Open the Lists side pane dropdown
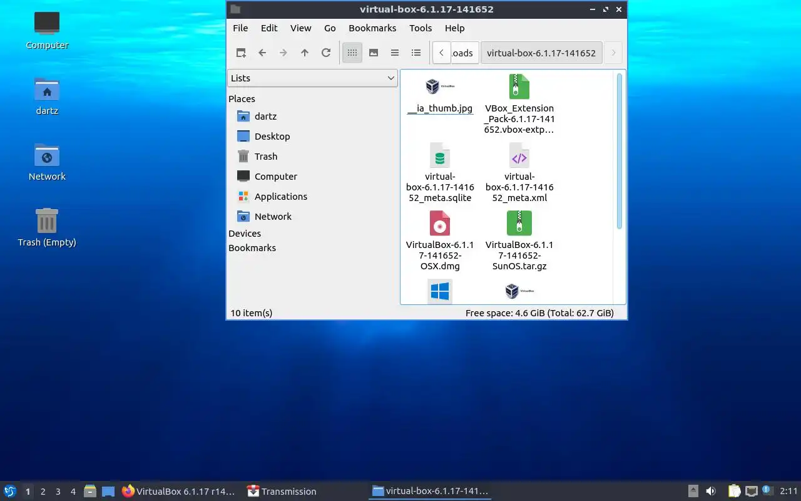Screen dimensions: 801x501 point(312,78)
